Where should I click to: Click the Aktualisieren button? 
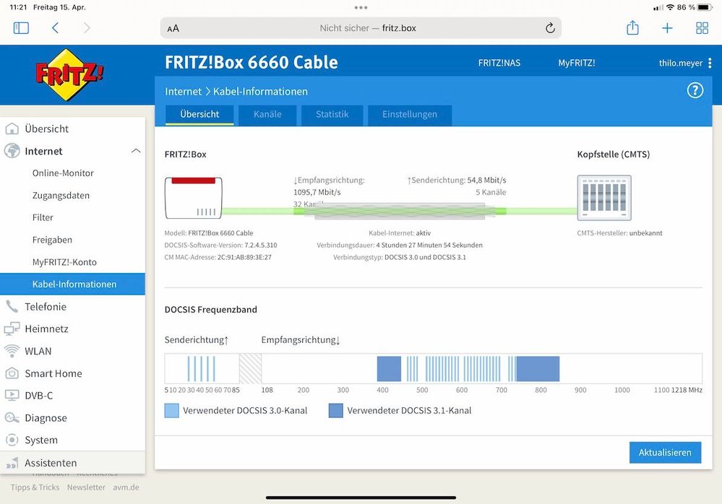tap(665, 453)
